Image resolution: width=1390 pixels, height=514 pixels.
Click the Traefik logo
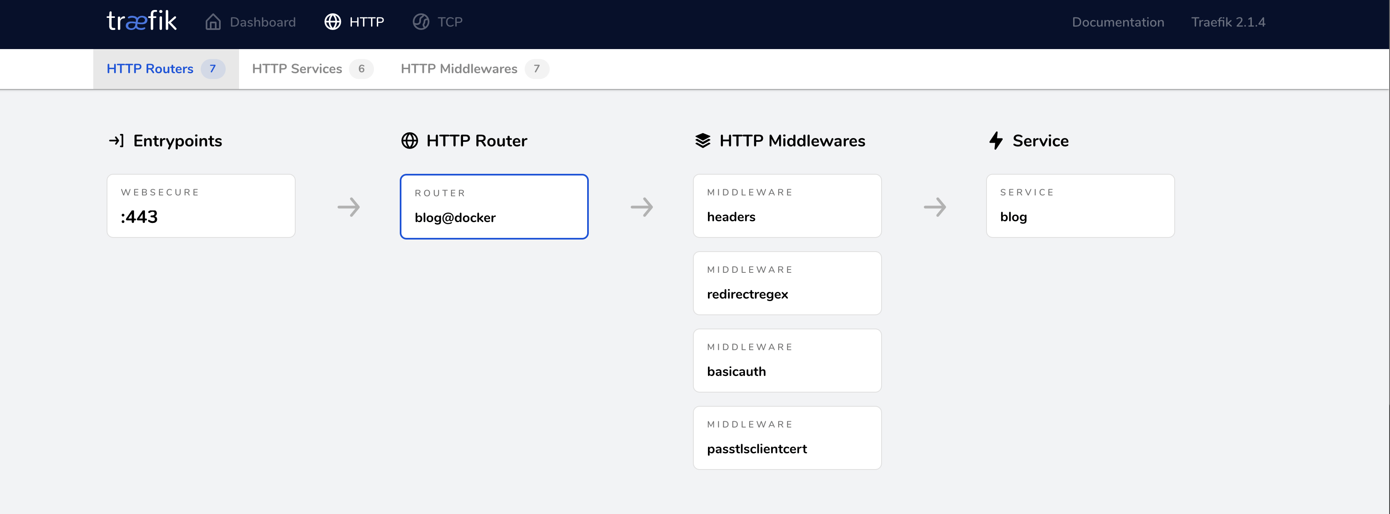tap(142, 22)
